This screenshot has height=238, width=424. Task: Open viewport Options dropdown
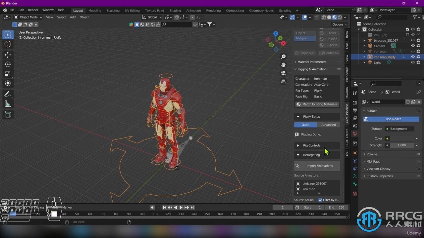click(x=340, y=24)
